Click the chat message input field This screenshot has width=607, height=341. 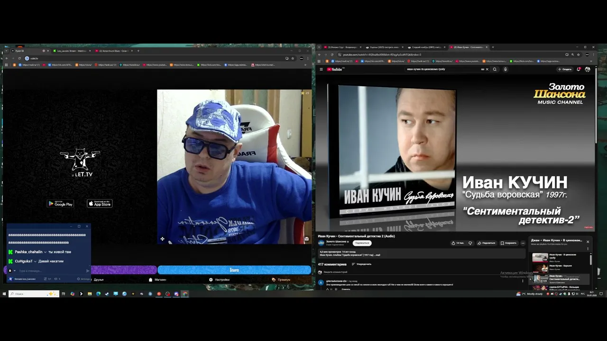[x=51, y=271]
